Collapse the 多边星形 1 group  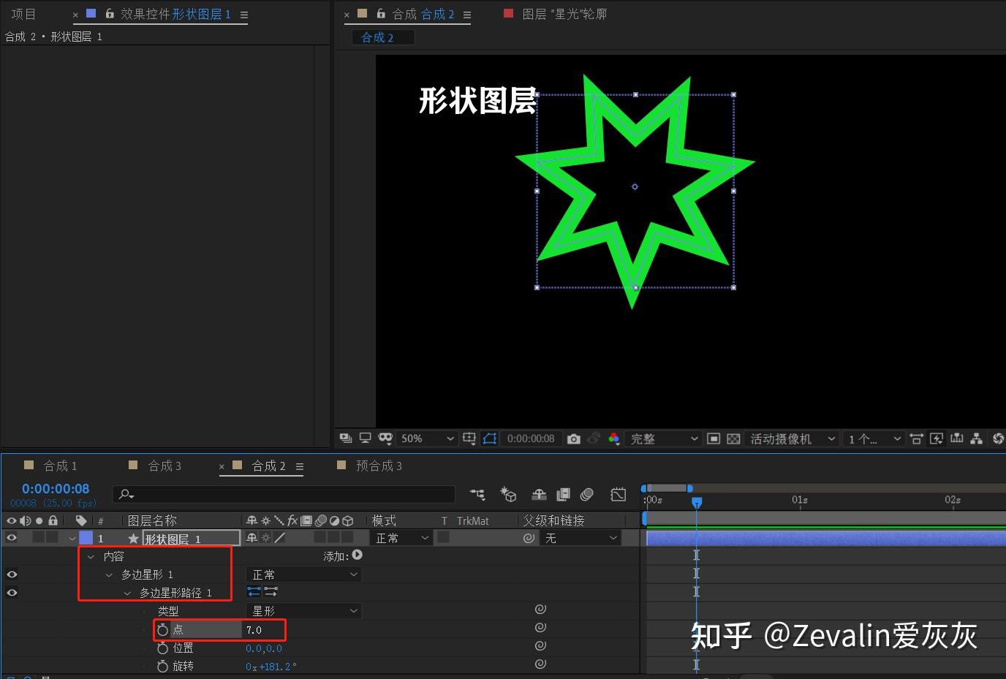[109, 574]
